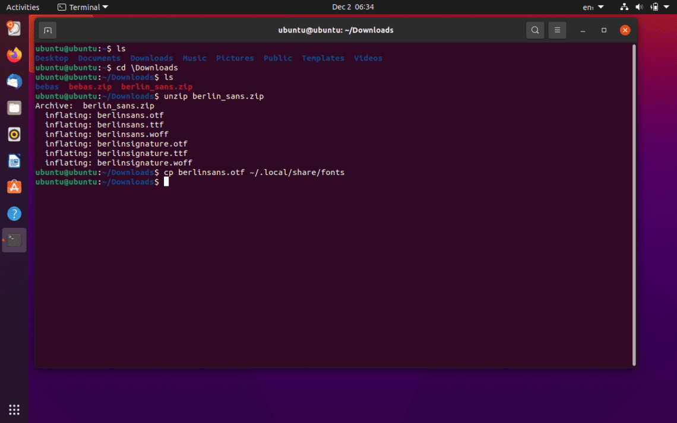The width and height of the screenshot is (677, 423).
Task: Open the Help application
Action: click(14, 213)
